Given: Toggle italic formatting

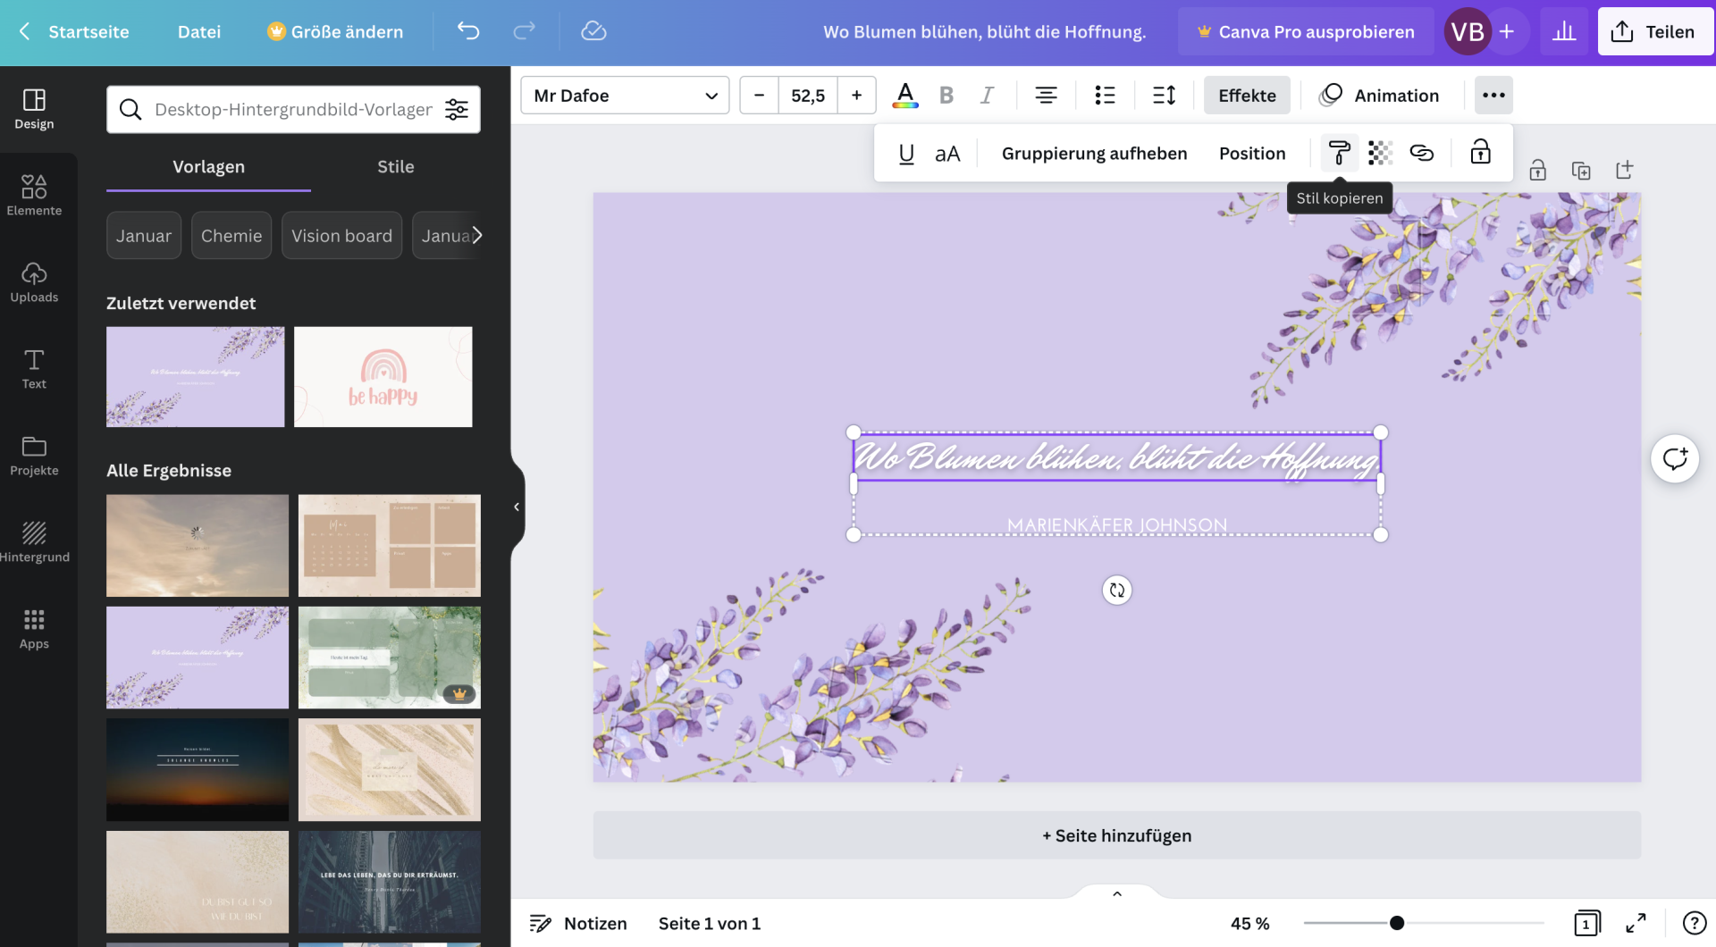Looking at the screenshot, I should [x=987, y=95].
